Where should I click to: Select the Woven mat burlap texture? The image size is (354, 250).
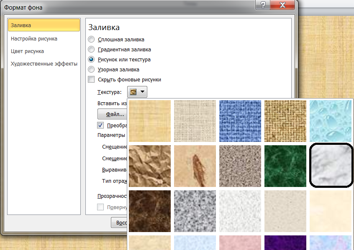285,121
